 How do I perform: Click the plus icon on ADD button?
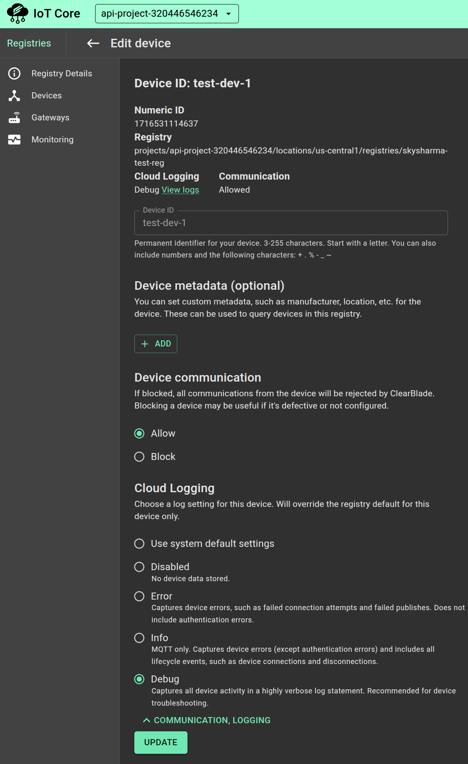tap(145, 344)
